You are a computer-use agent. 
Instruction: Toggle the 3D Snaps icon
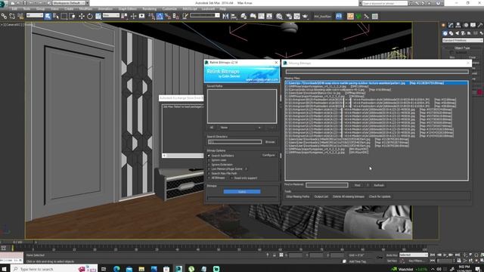click(151, 17)
